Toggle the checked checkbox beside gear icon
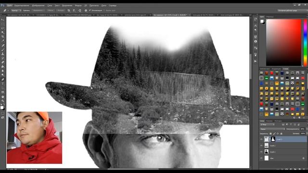The image size is (308, 173). (90, 10)
